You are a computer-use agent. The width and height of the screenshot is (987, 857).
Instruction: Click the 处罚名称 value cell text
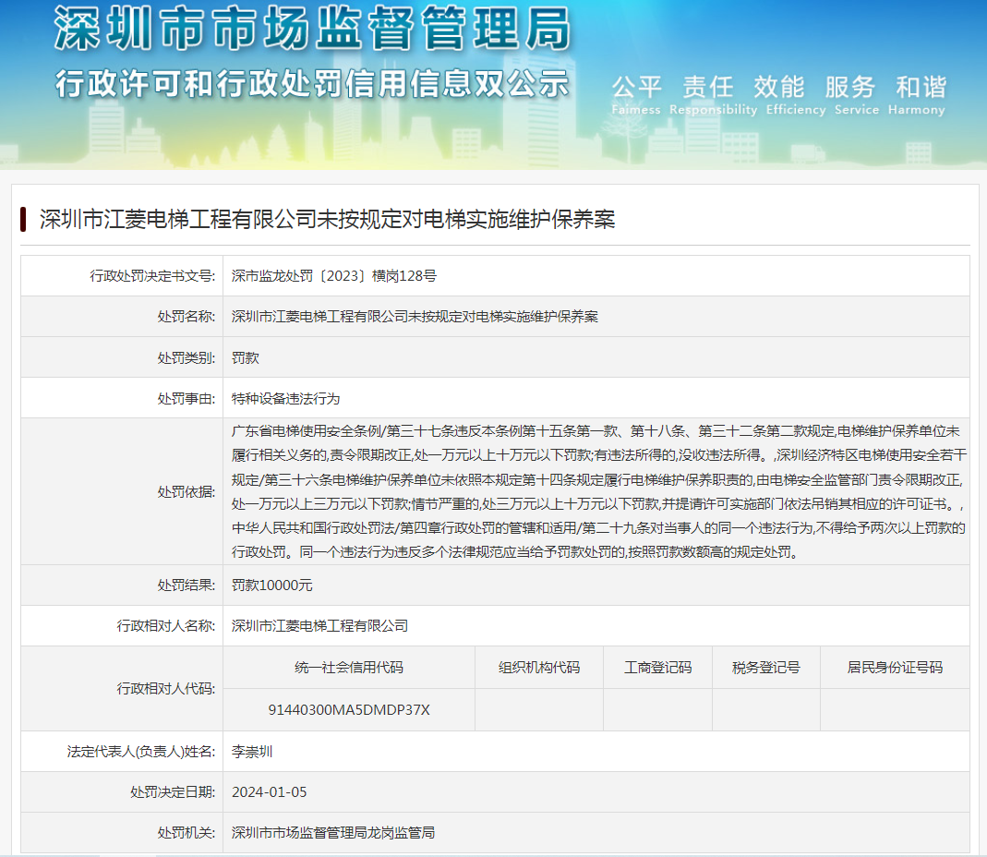click(x=415, y=317)
